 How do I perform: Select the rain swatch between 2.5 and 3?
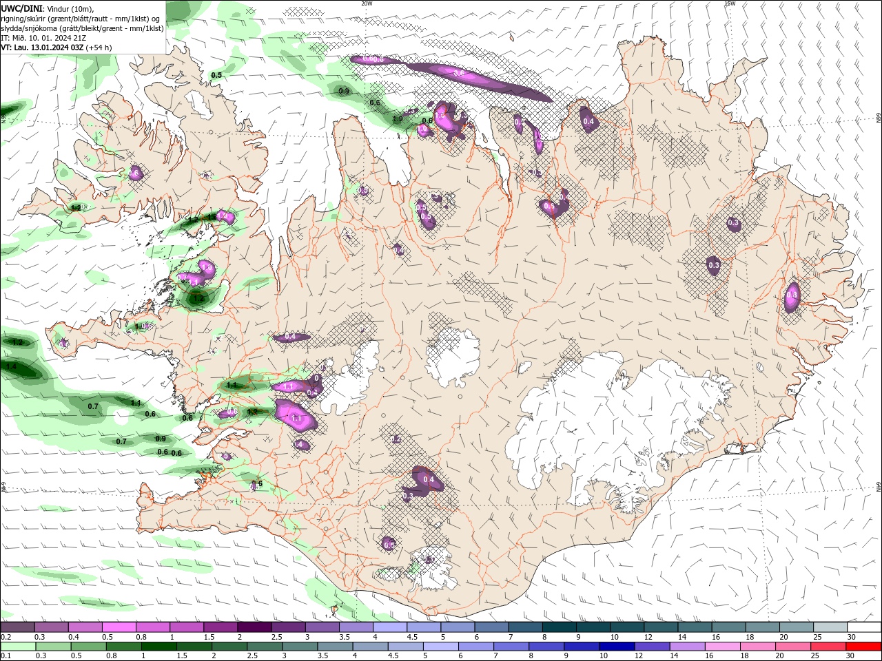[x=264, y=646]
